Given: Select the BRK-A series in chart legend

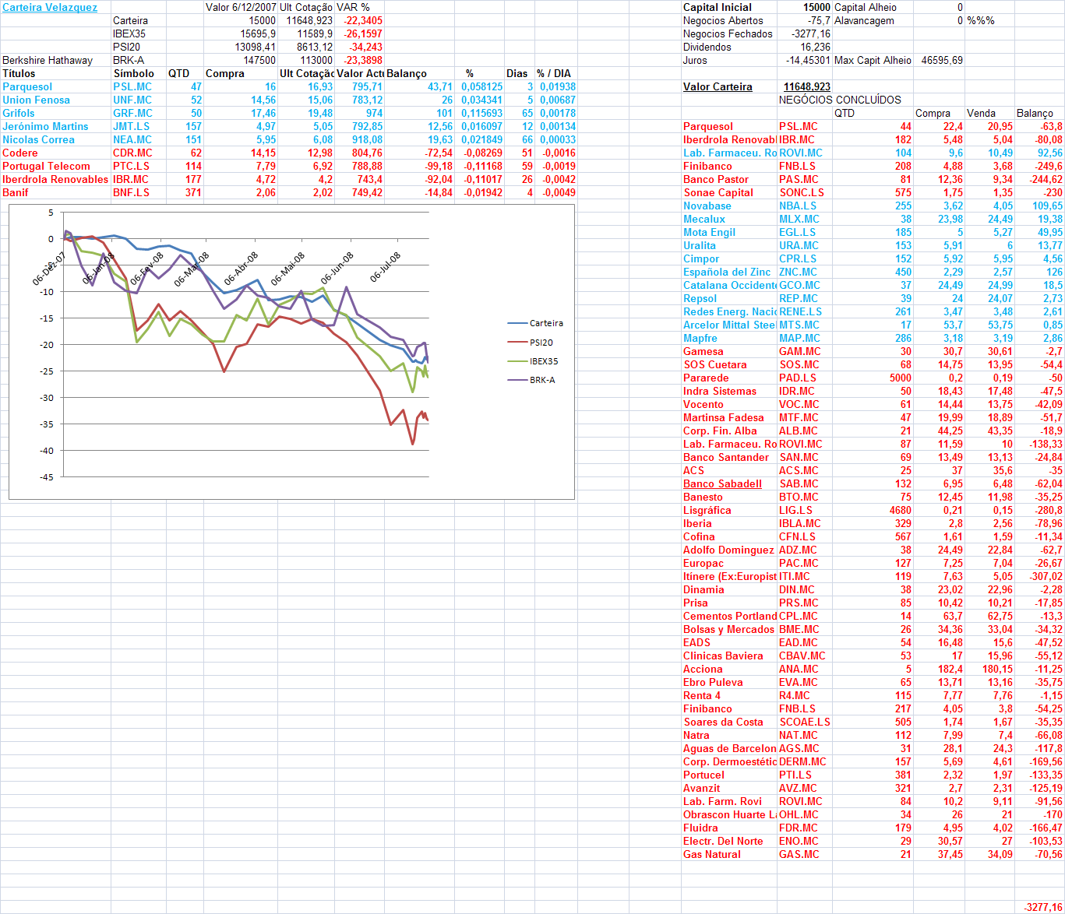Looking at the screenshot, I should tap(531, 380).
